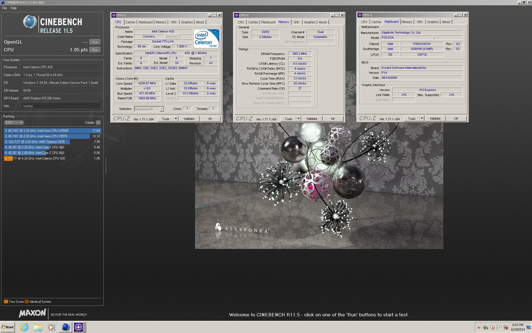Select ranking row Intel Celeron CPU 430
532x333 pixels.
click(52, 158)
